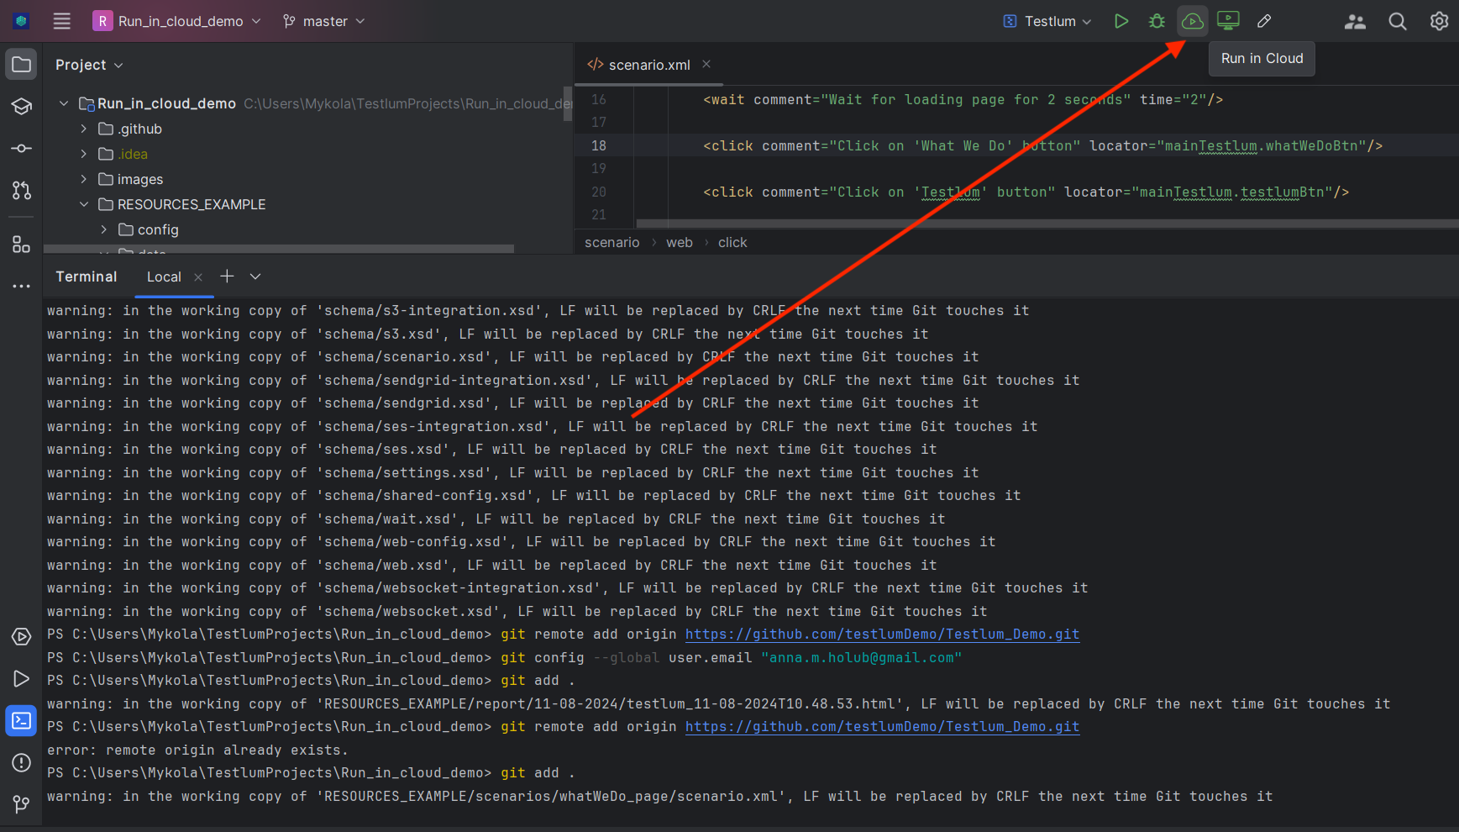Click the Run_in_cloud_demo project badge icon
The height and width of the screenshot is (832, 1459).
pyautogui.click(x=102, y=21)
